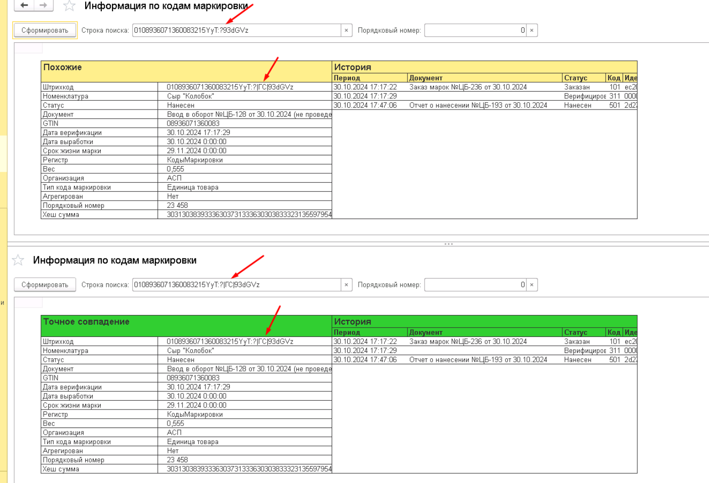This screenshot has width=709, height=483.
Task: Click the forward navigation arrow
Action: 43,5
